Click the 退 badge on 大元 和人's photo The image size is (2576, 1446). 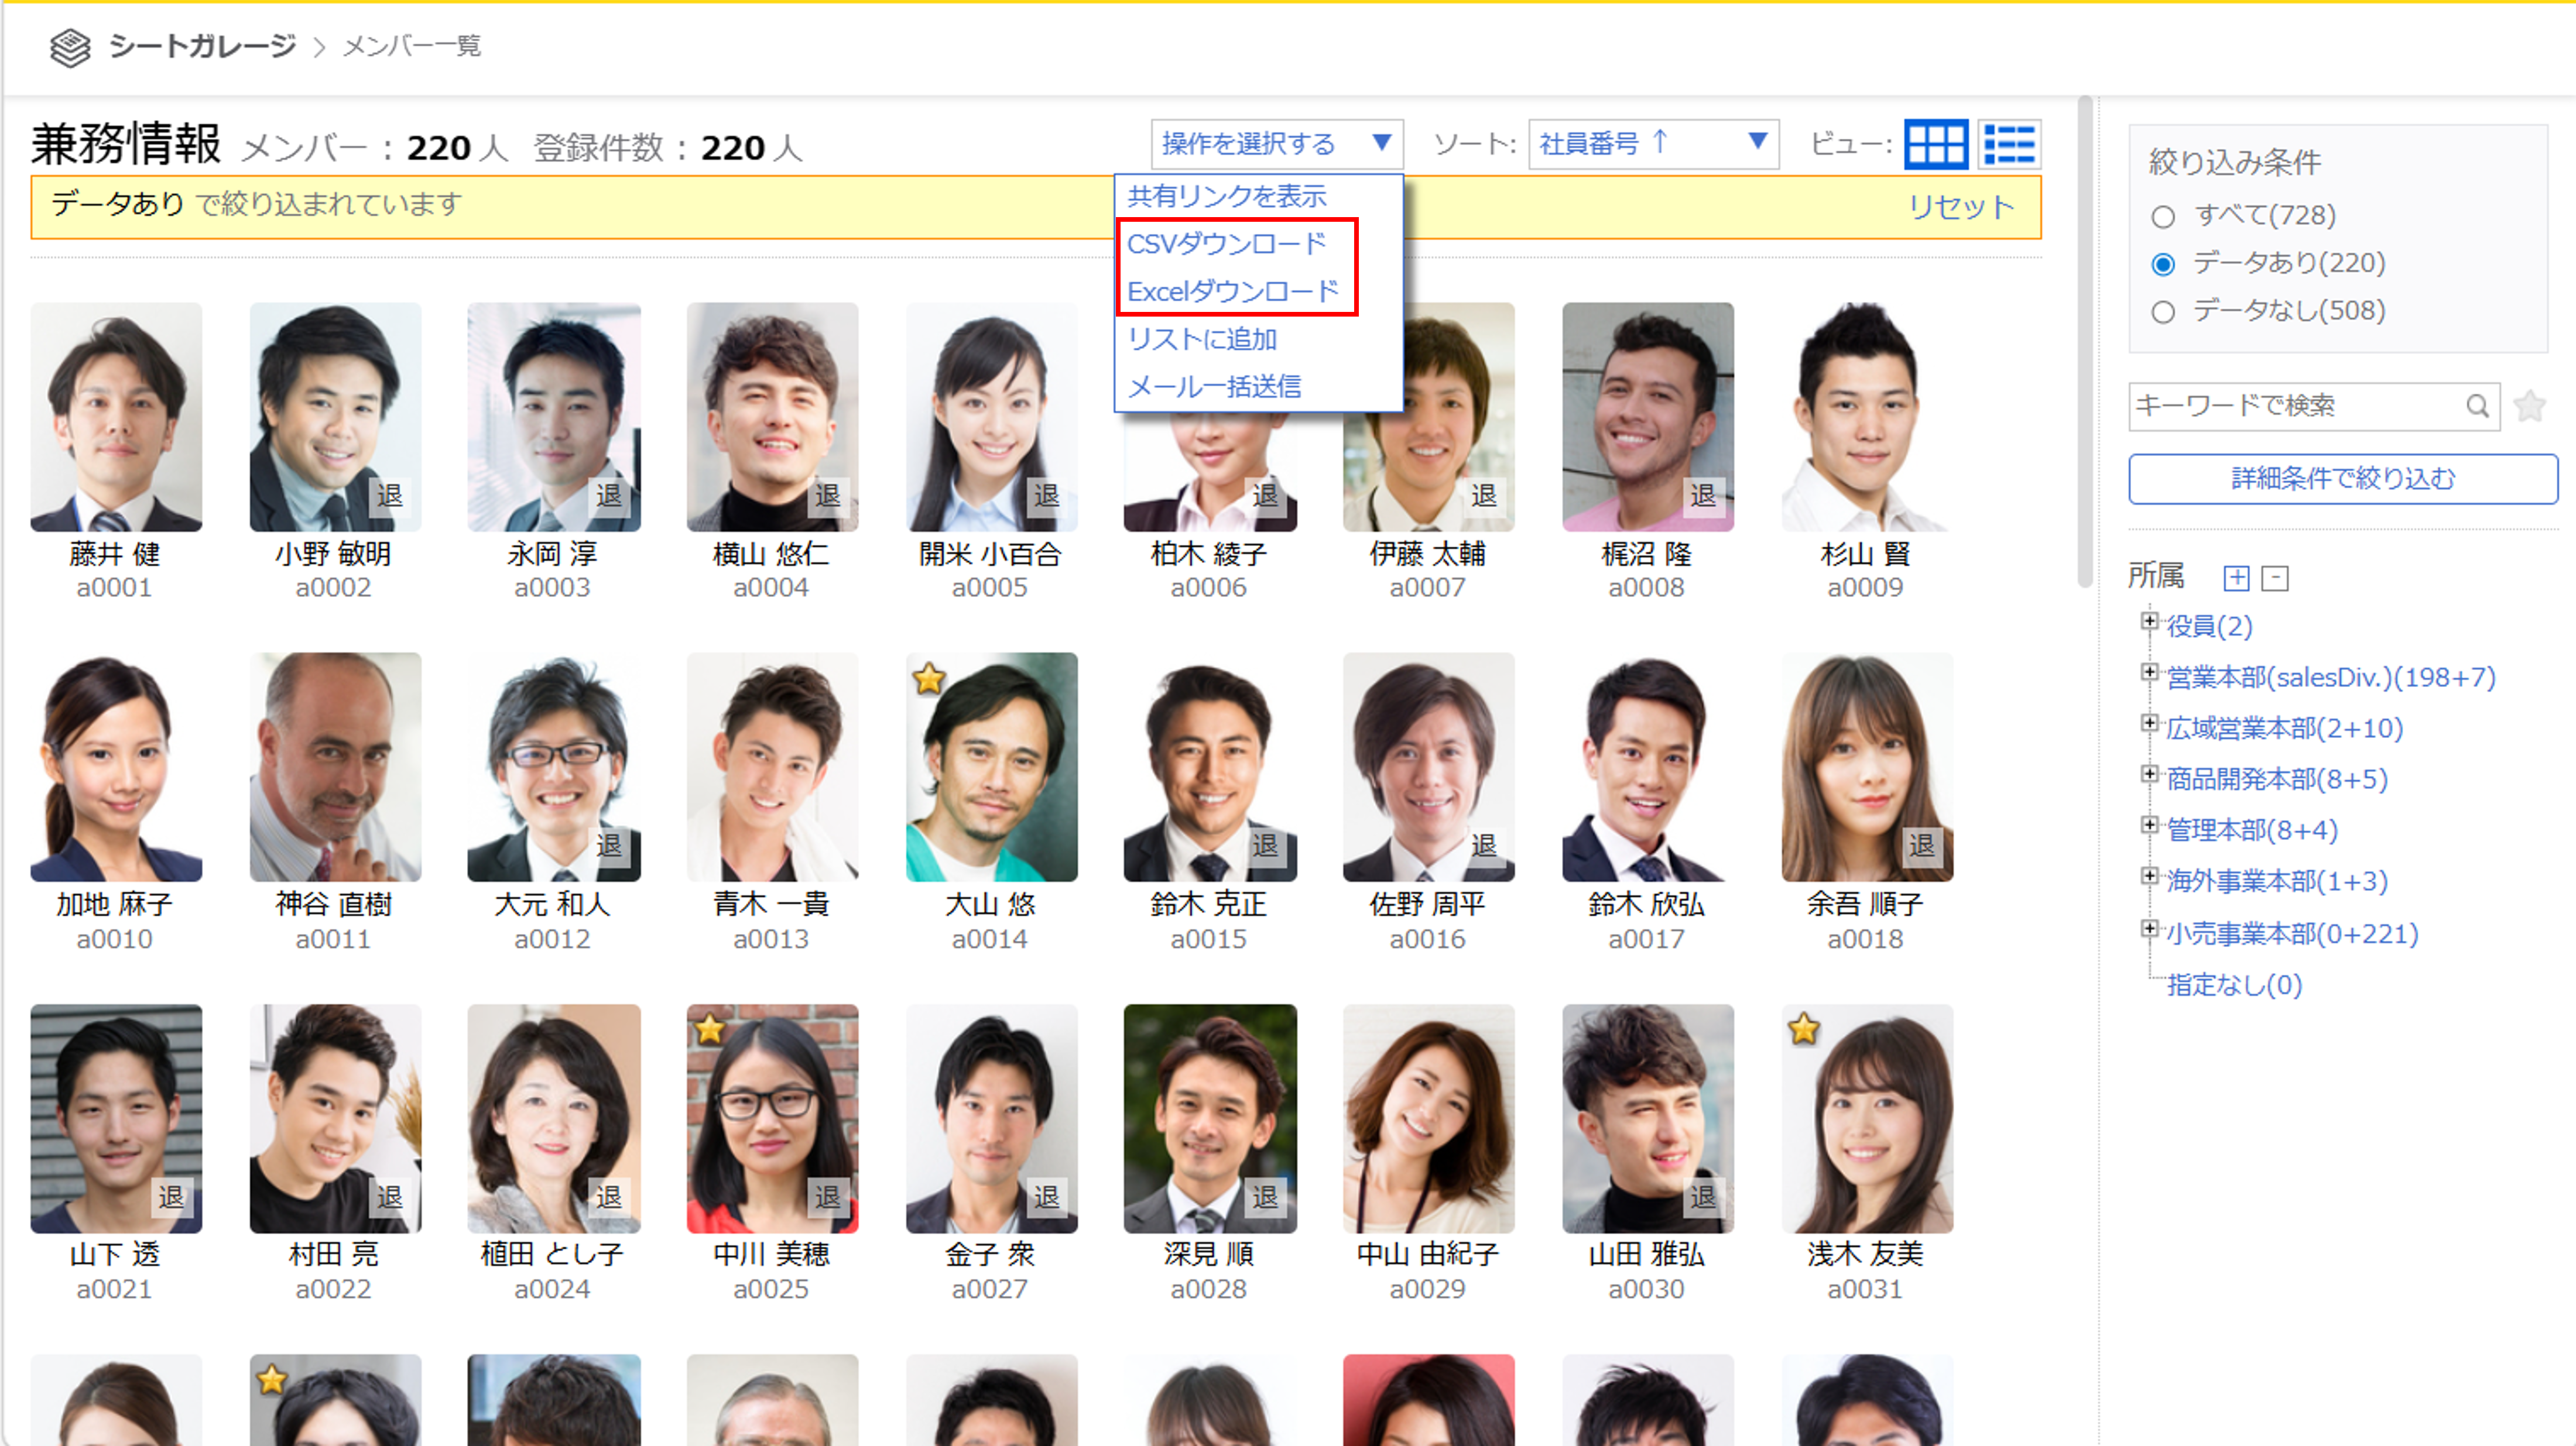[x=608, y=846]
